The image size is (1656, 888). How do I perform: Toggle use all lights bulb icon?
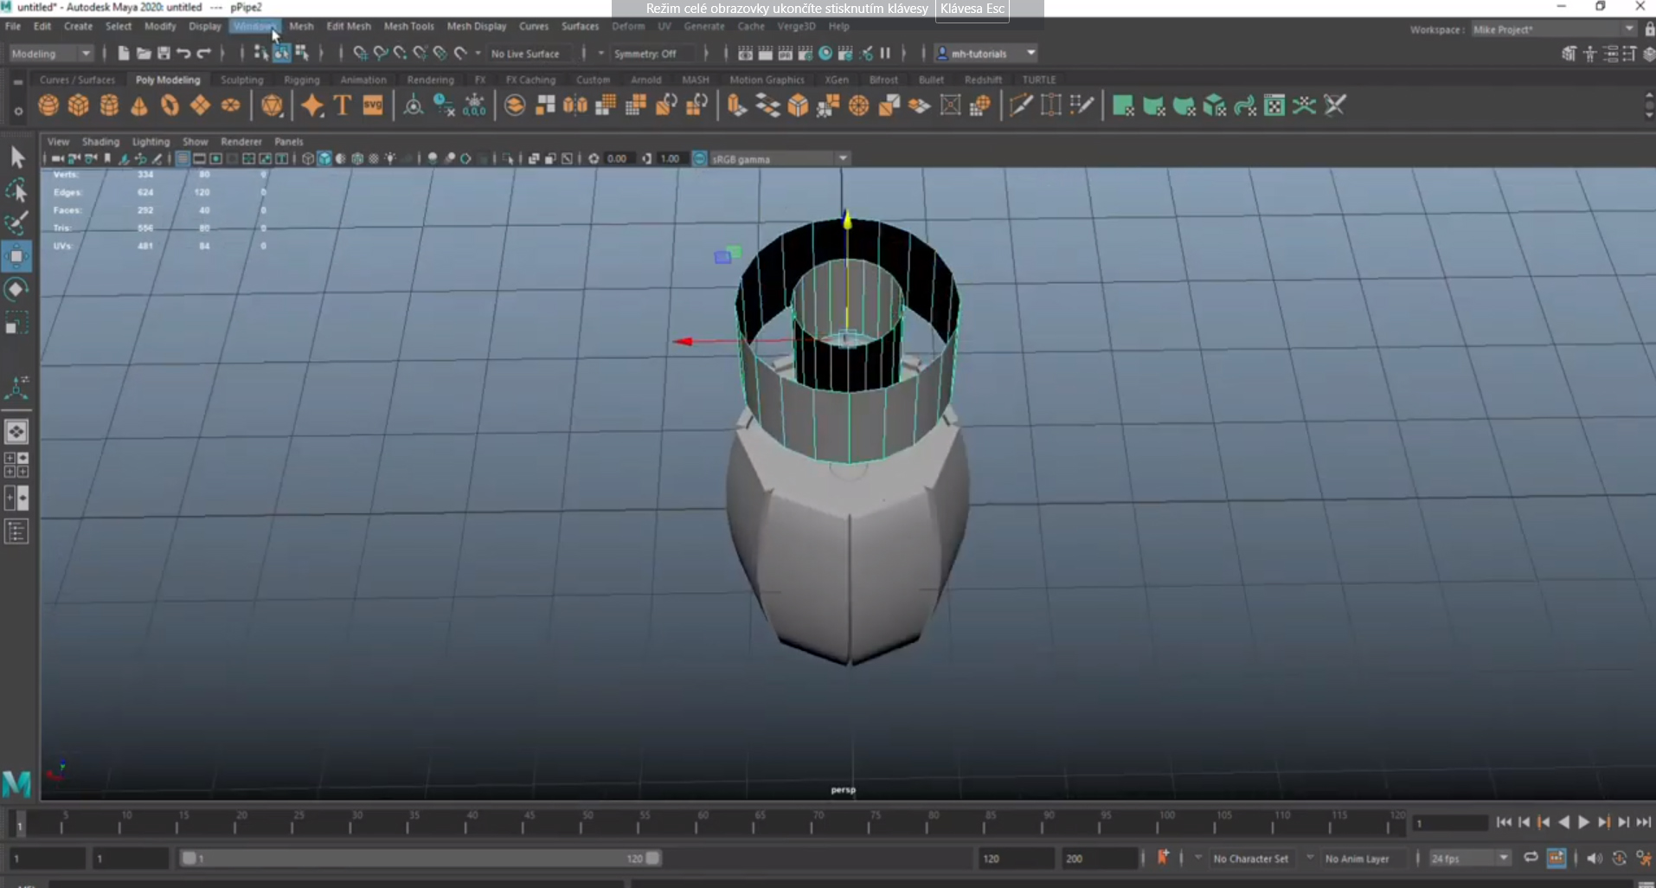[390, 158]
